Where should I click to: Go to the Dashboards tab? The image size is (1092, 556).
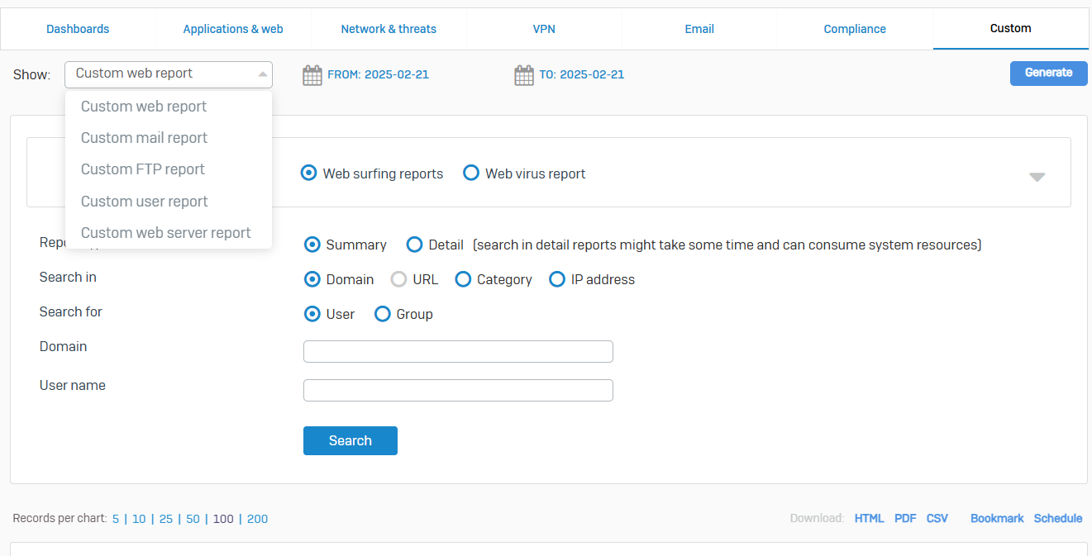[x=78, y=29]
